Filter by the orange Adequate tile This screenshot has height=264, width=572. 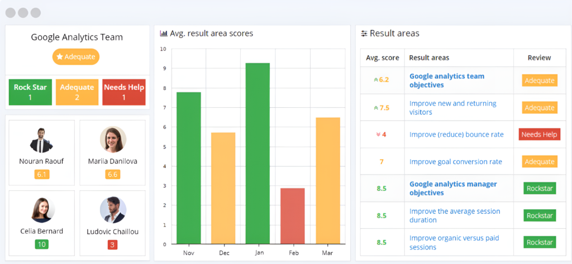coord(77,92)
